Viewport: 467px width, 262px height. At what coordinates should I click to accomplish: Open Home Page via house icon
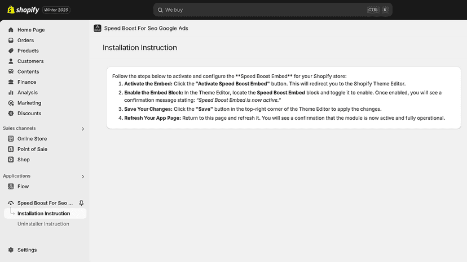tap(11, 30)
